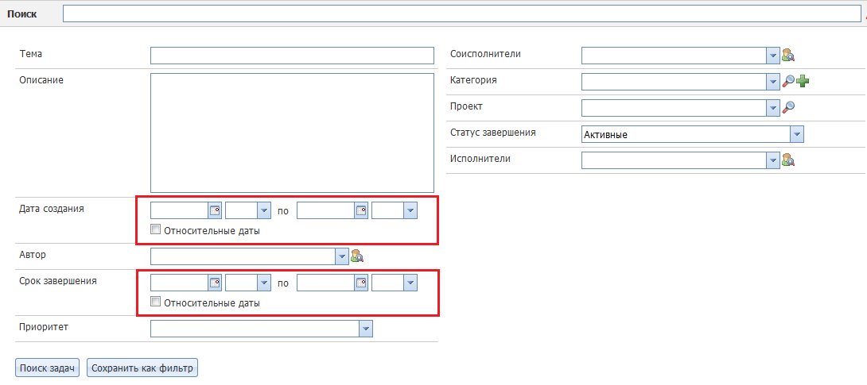Open start time dropdown for Дата создания
Screen dimensions: 867x385
264,210
